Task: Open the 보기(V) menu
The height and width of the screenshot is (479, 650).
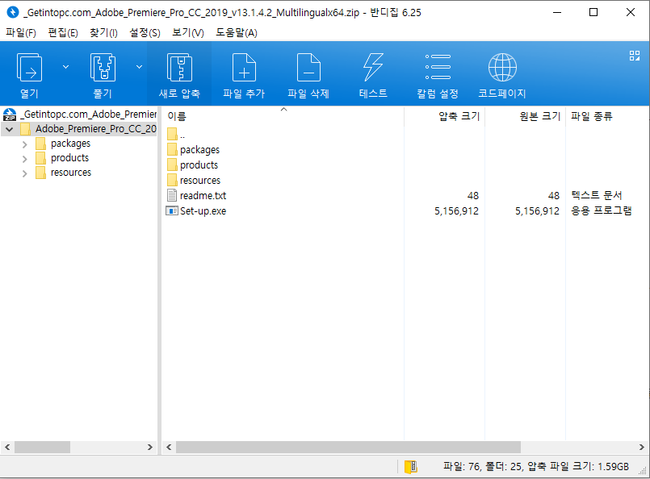Action: pyautogui.click(x=188, y=33)
